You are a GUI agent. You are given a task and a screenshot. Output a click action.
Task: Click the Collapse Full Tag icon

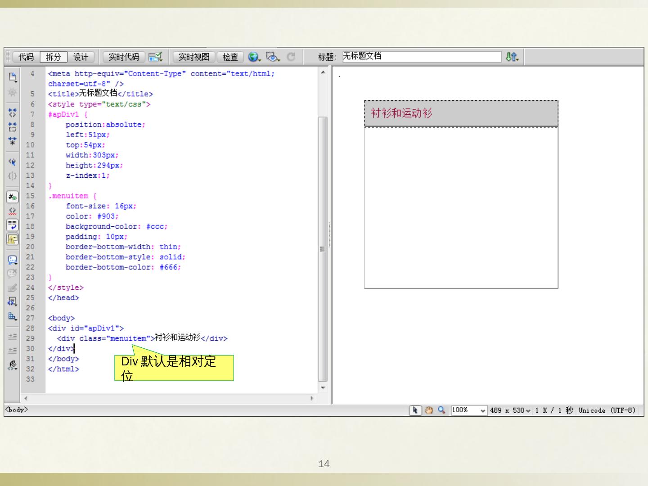[x=13, y=112]
